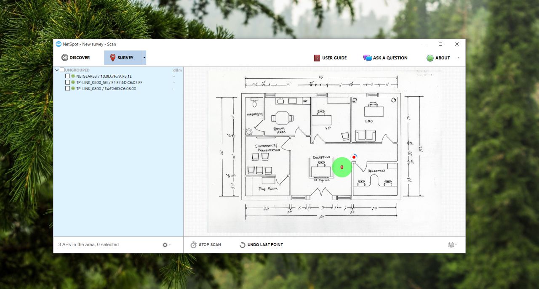Click '3 APs in the area, 0 selected' status

88,244
